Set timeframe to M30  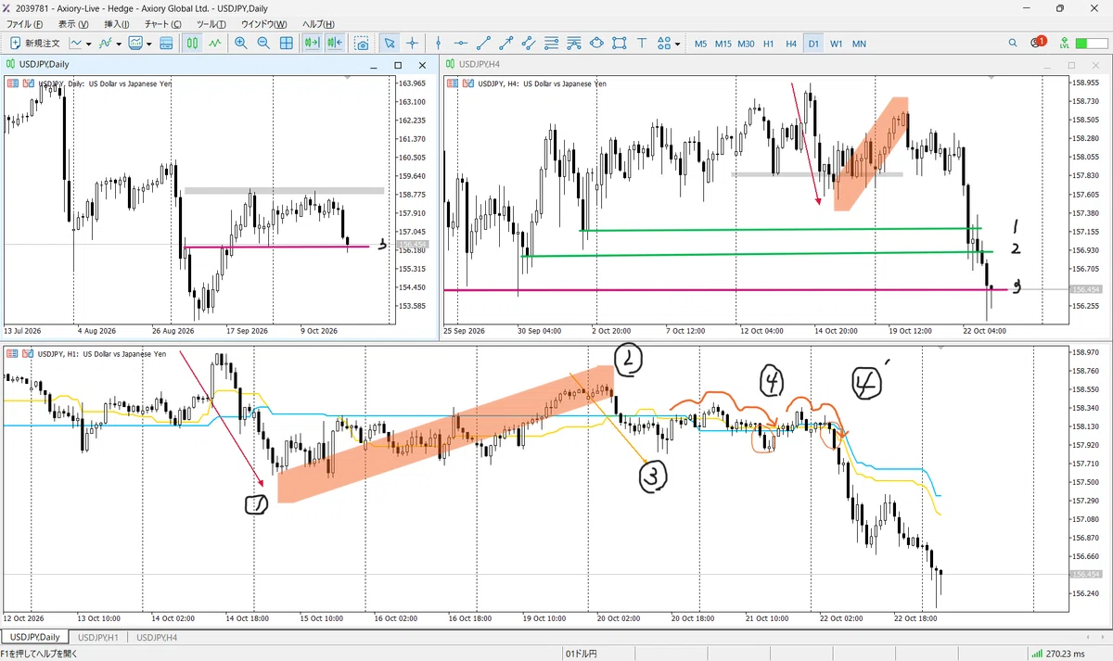tap(747, 44)
